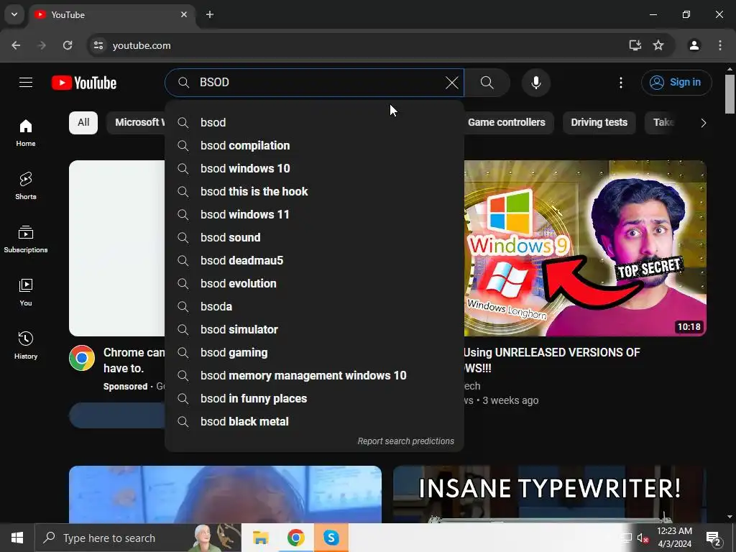This screenshot has height=552, width=736.
Task: Open History in sidebar
Action: coord(26,345)
